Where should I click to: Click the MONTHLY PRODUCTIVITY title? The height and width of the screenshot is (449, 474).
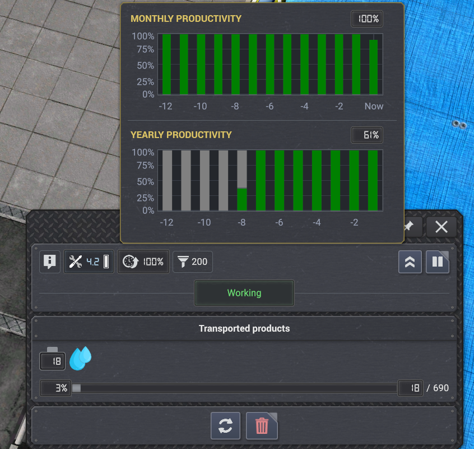coord(186,19)
